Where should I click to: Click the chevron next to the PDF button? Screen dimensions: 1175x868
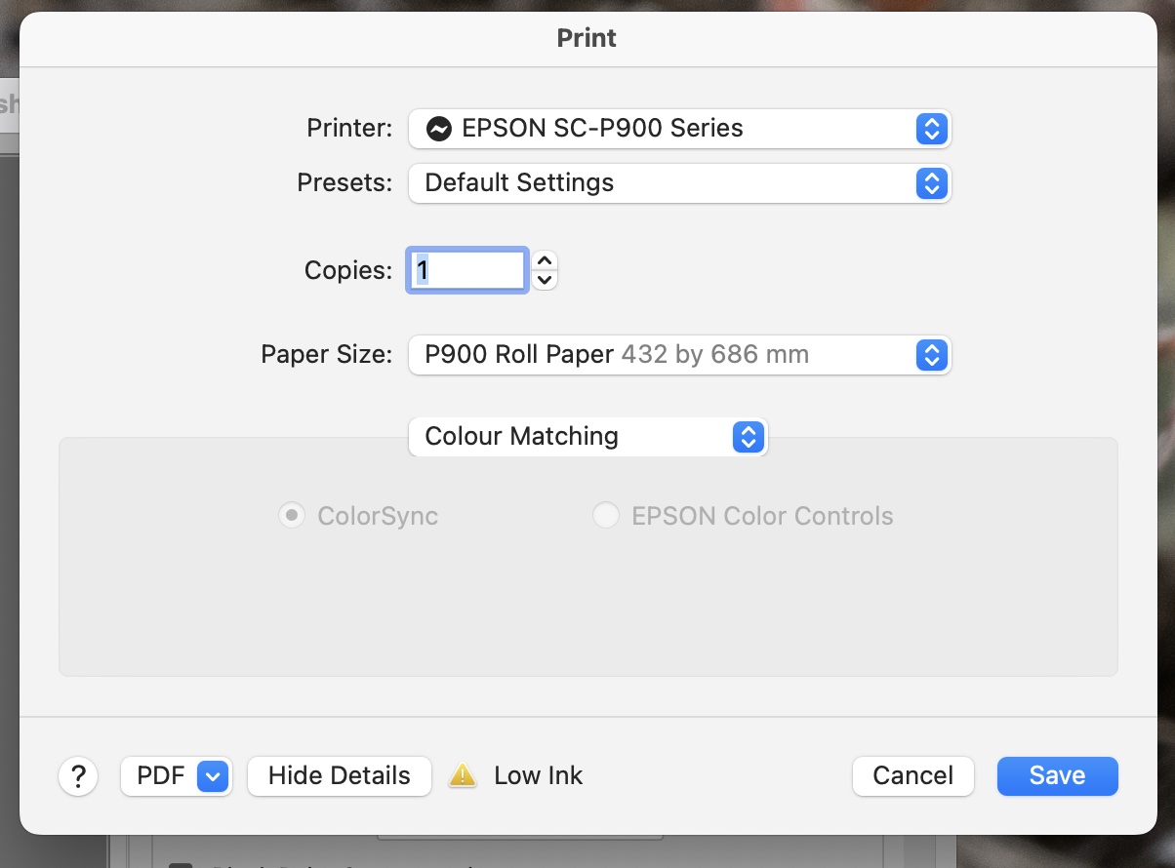213,775
